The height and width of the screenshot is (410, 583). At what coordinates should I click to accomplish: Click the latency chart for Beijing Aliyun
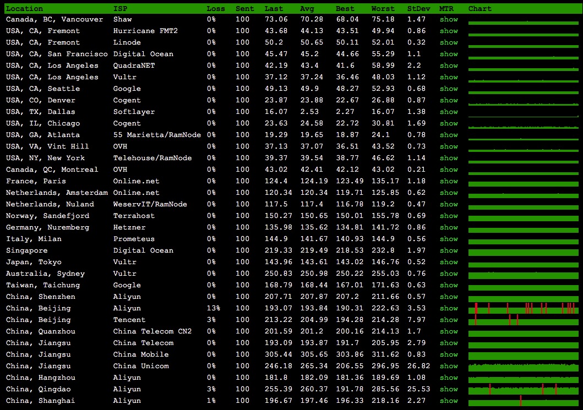tap(524, 308)
